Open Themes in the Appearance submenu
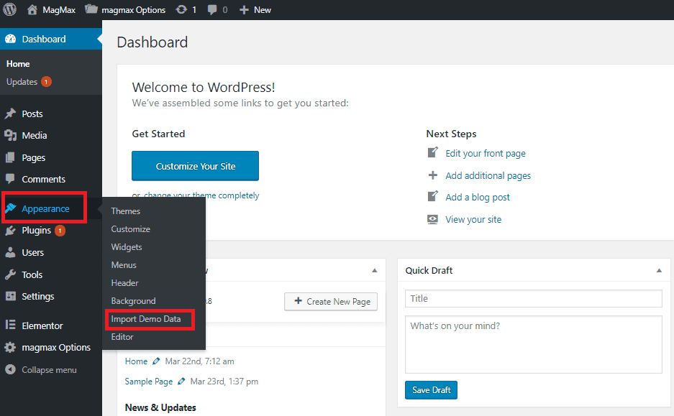The image size is (674, 416). [x=125, y=211]
